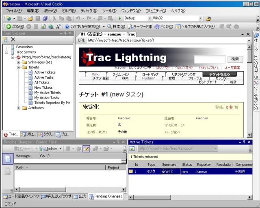The image size is (260, 208).
Task: Click the Help Favorites star icon
Action: pyautogui.click(x=178, y=27)
